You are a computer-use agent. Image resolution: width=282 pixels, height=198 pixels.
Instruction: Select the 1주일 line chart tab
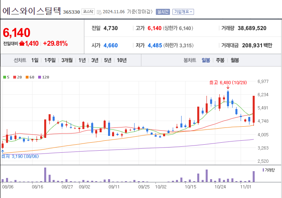coord(50,60)
